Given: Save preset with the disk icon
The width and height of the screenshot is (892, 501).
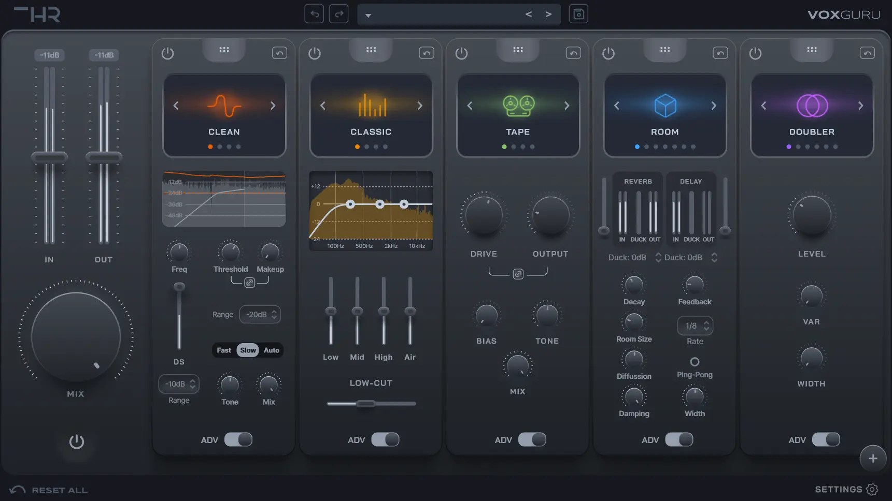Looking at the screenshot, I should tap(578, 14).
